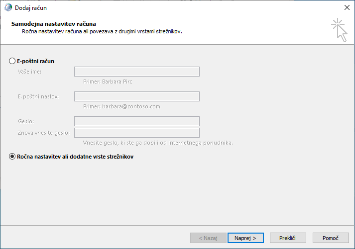The width and height of the screenshot is (355, 249).
Task: Click the Outlook icon in the title bar
Action: (8, 7)
